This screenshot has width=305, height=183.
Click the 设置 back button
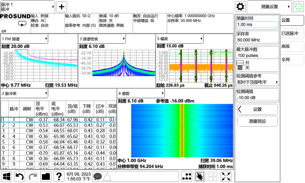[257, 109]
